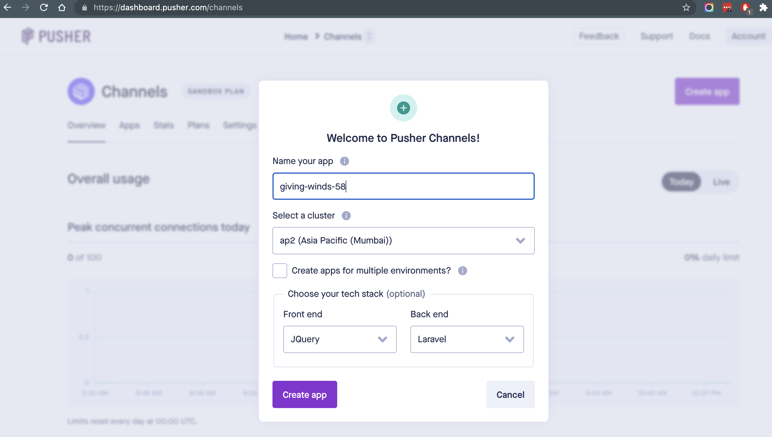Navigate back with browser back arrow

coord(7,7)
